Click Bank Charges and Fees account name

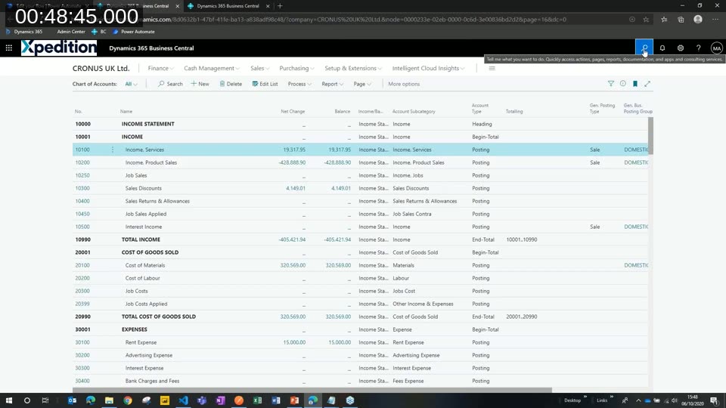click(x=152, y=381)
